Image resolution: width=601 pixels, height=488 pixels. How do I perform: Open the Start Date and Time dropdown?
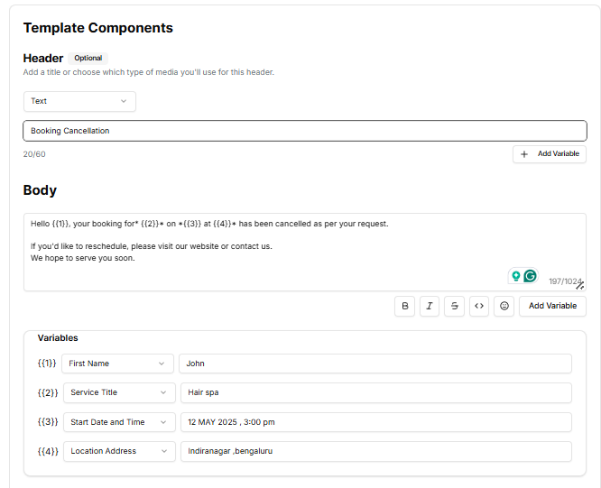119,422
